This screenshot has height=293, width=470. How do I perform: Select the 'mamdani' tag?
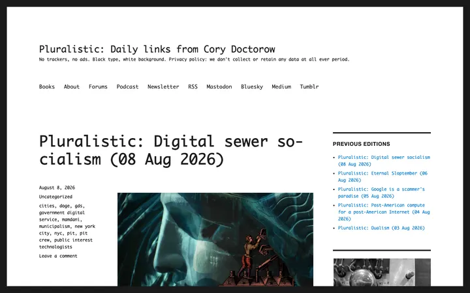point(71,220)
